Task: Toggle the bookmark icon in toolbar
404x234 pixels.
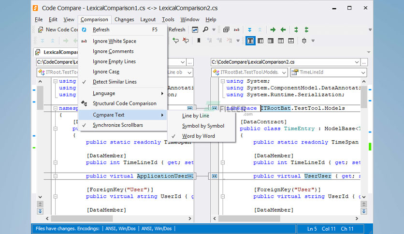Action: coord(199,41)
